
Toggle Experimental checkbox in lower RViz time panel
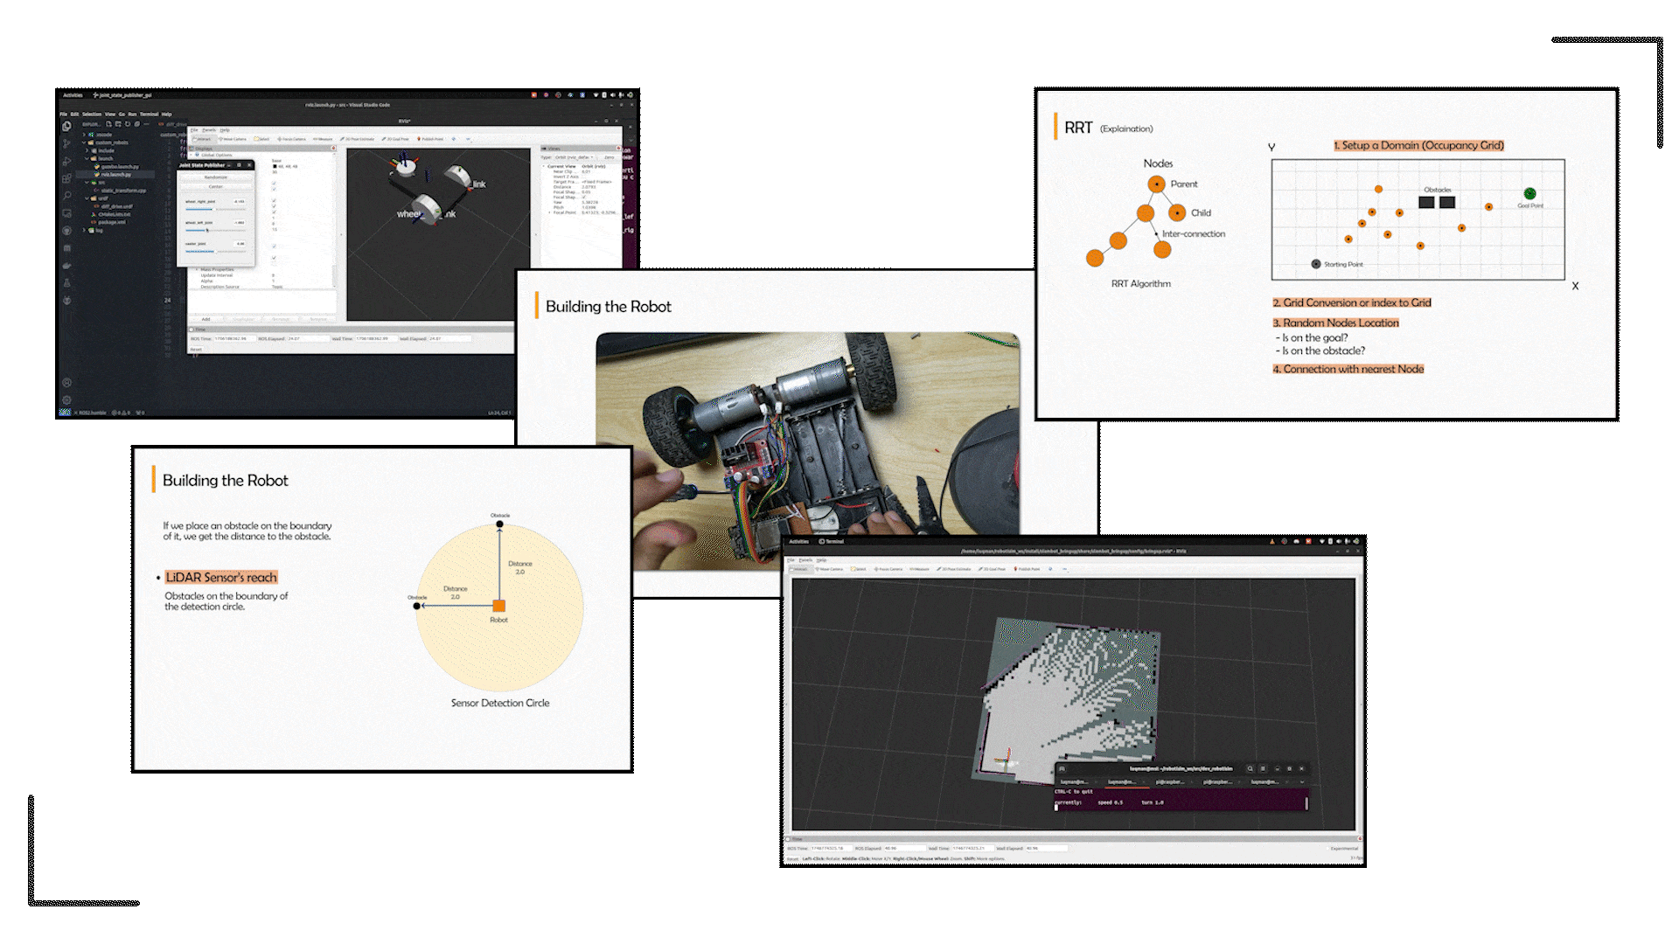pyautogui.click(x=1327, y=849)
